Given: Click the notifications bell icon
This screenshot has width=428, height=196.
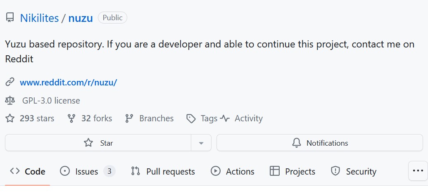Looking at the screenshot, I should (x=296, y=143).
